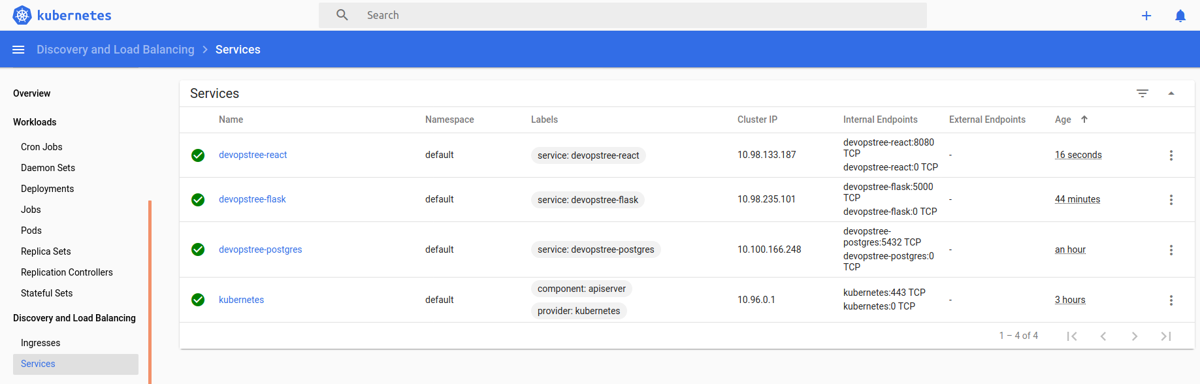Focus the Search input field

point(623,15)
